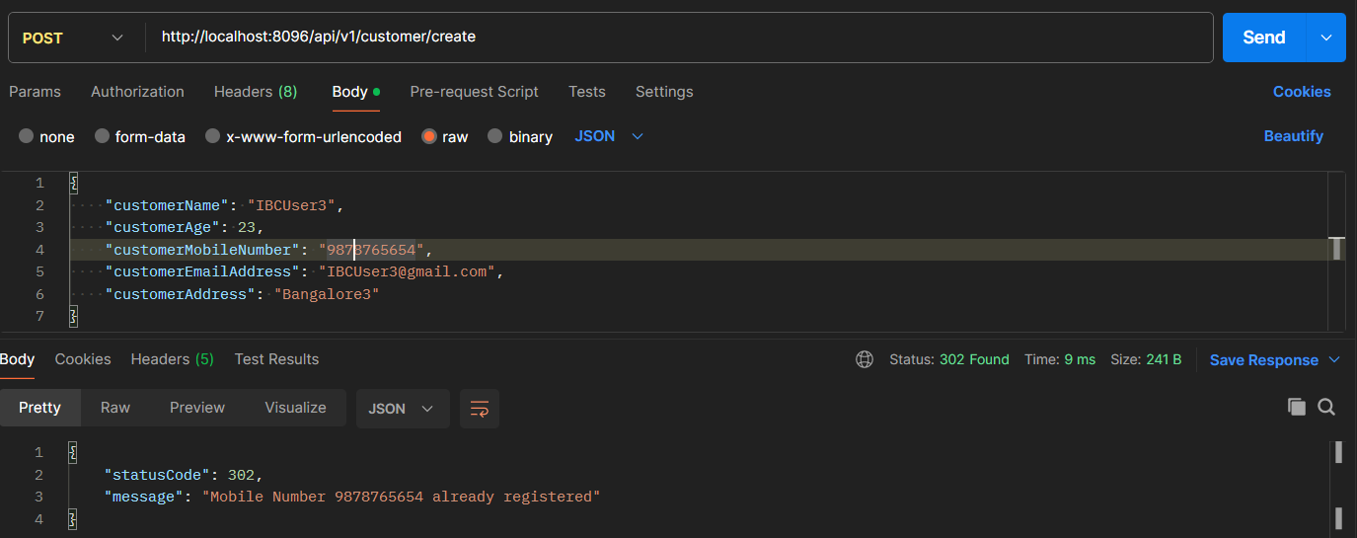Click the Beautify link

(x=1293, y=136)
